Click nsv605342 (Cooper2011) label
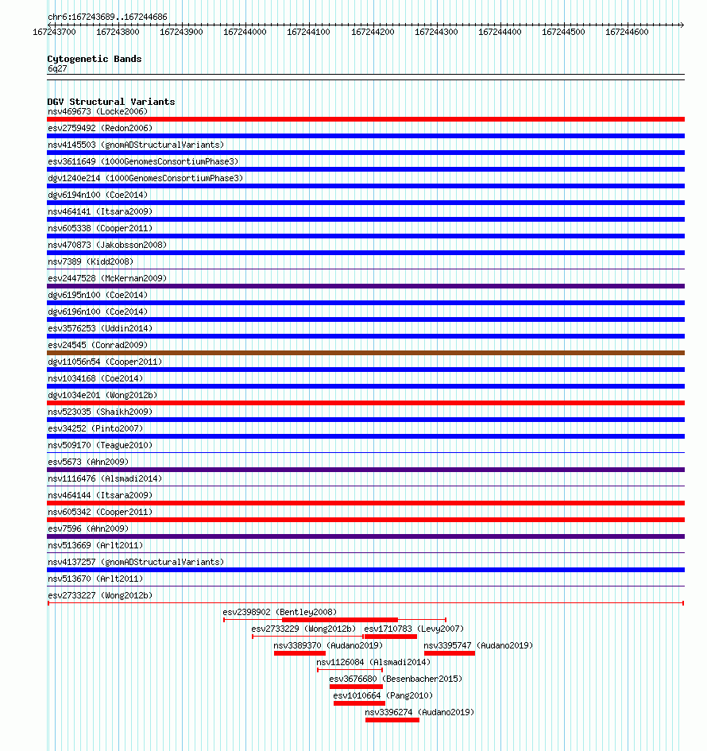707x751 pixels. pyautogui.click(x=100, y=513)
